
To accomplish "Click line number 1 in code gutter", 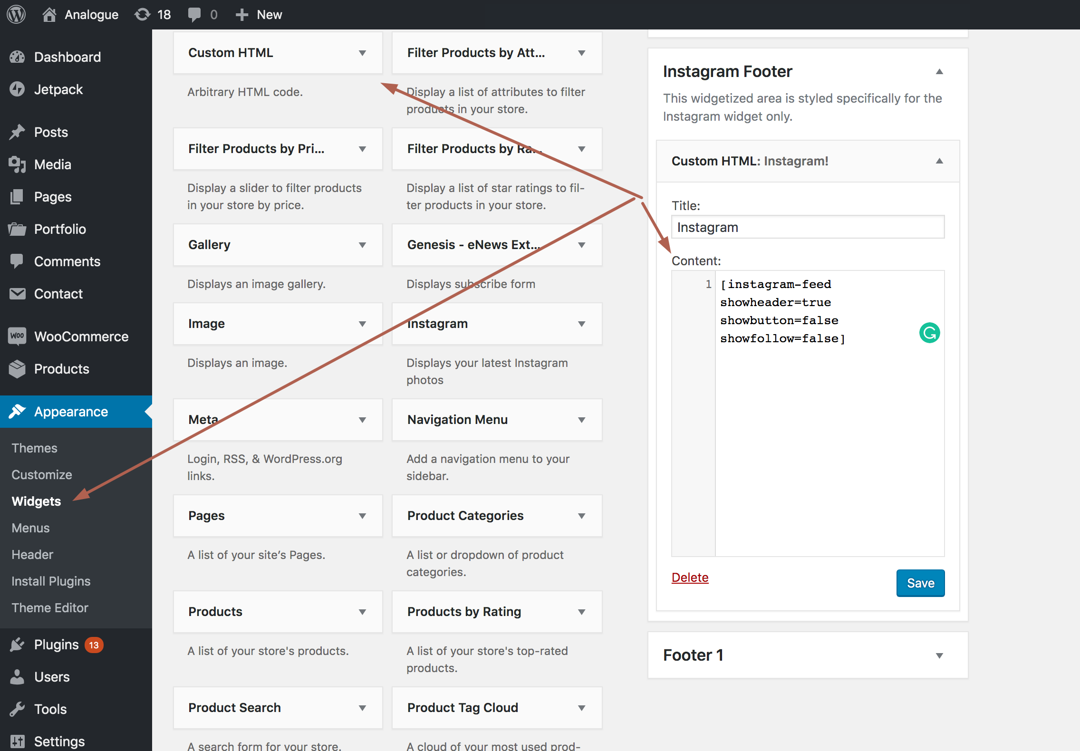I will (708, 284).
